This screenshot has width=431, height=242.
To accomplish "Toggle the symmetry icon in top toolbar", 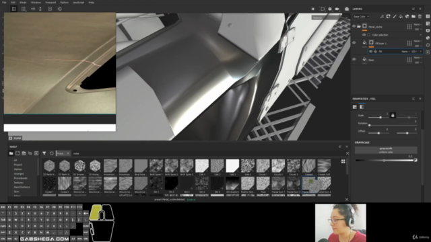I will pos(33,9).
